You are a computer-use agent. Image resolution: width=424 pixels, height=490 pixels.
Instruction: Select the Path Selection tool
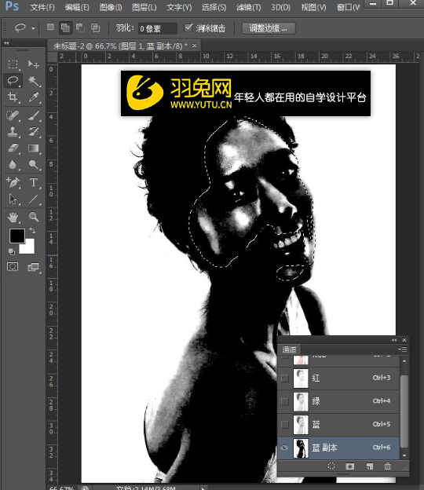[x=13, y=199]
